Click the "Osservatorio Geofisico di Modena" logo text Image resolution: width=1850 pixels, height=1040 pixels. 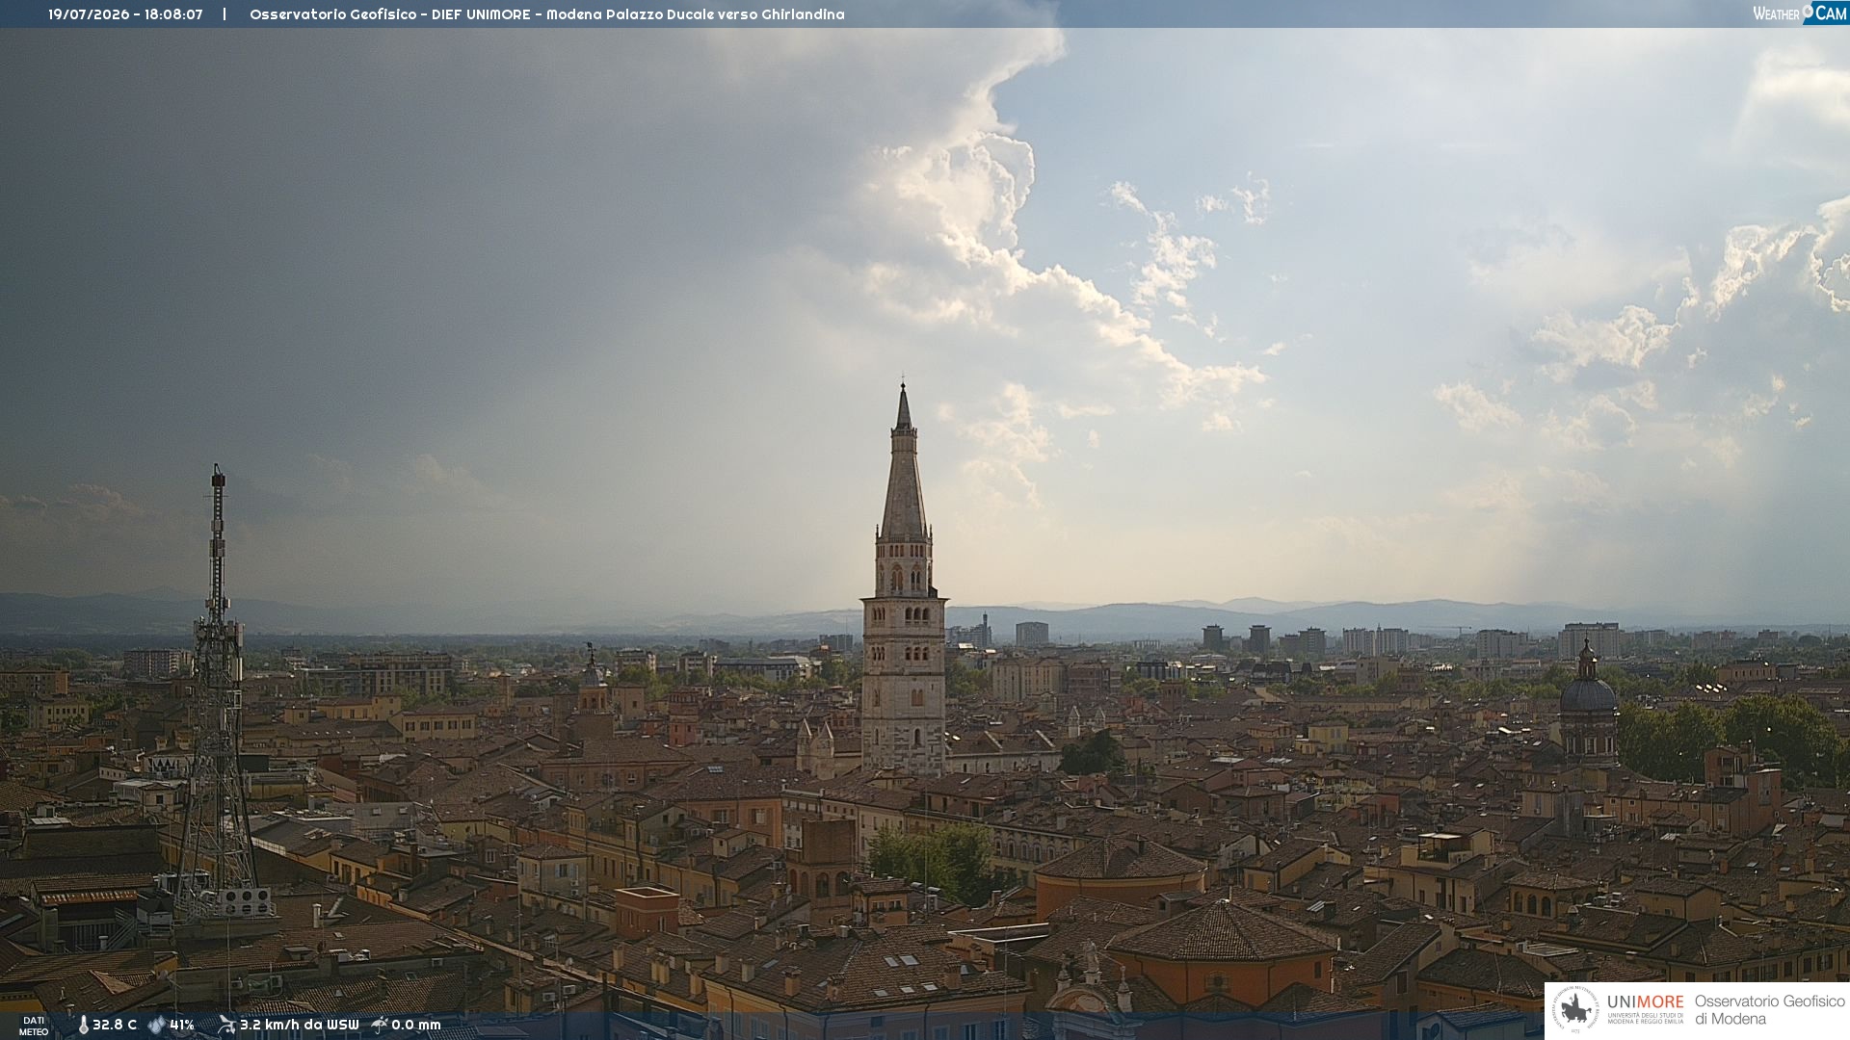click(1769, 1010)
